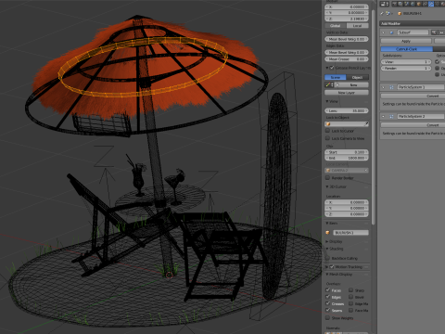Enable the Grease Pencil Layers checkbox
445x334 pixels.
(x=332, y=68)
